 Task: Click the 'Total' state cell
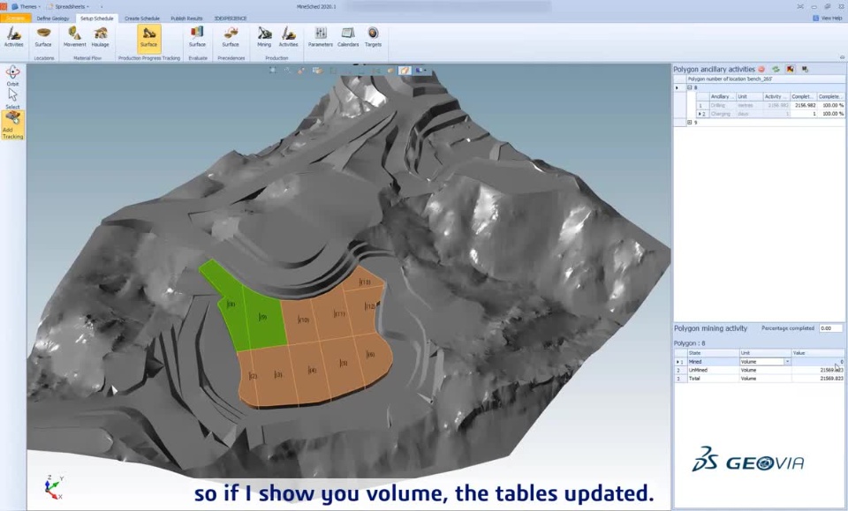(713, 379)
